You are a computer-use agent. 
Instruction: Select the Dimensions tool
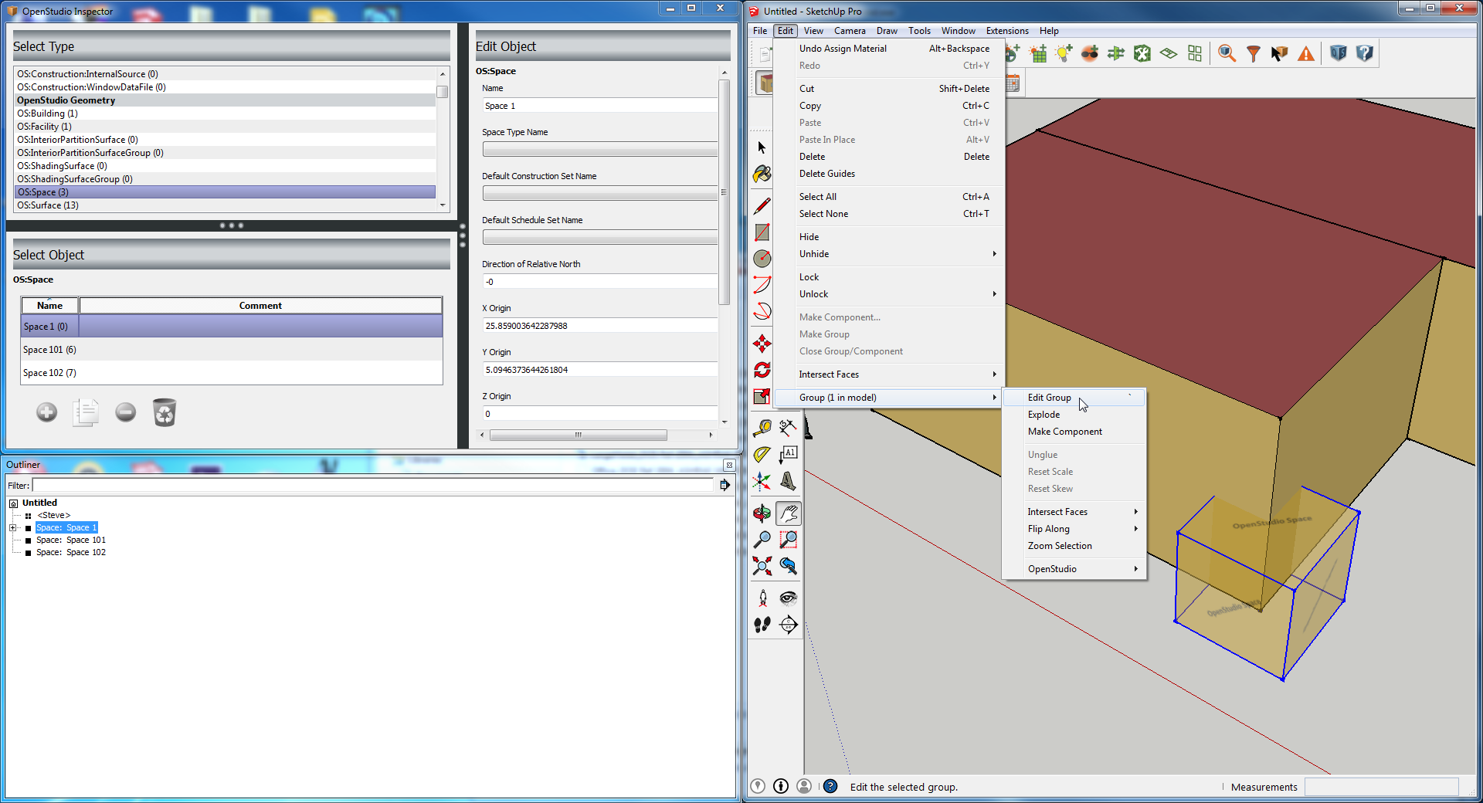click(x=788, y=429)
